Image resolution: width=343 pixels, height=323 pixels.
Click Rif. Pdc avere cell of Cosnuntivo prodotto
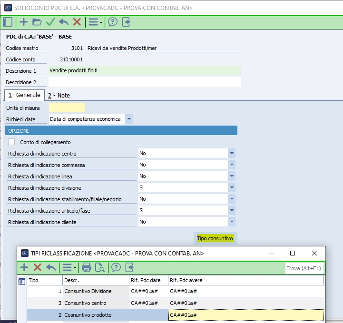(246, 315)
